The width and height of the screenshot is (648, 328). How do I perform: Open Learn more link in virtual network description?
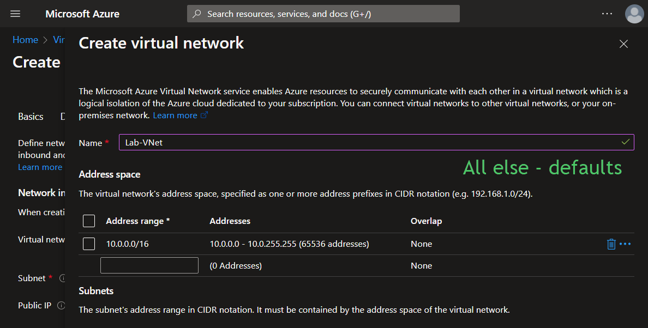(x=175, y=116)
